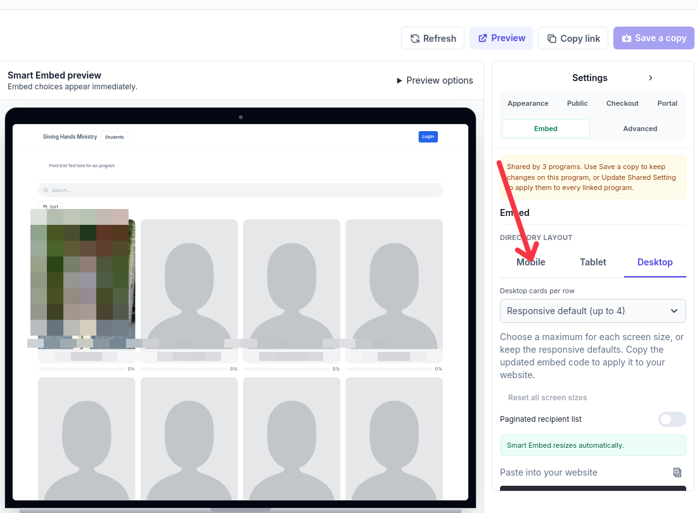The width and height of the screenshot is (697, 513).
Task: Expand Preview options disclosure
Action: point(435,80)
